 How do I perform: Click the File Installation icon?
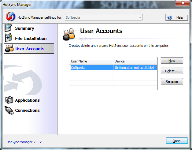click(8, 38)
